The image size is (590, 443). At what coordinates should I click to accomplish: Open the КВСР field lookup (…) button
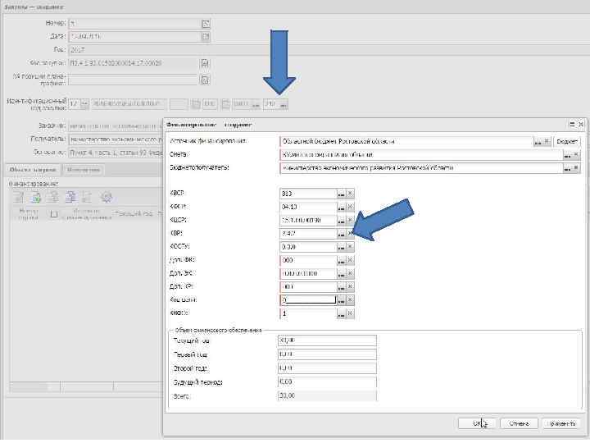coord(341,194)
